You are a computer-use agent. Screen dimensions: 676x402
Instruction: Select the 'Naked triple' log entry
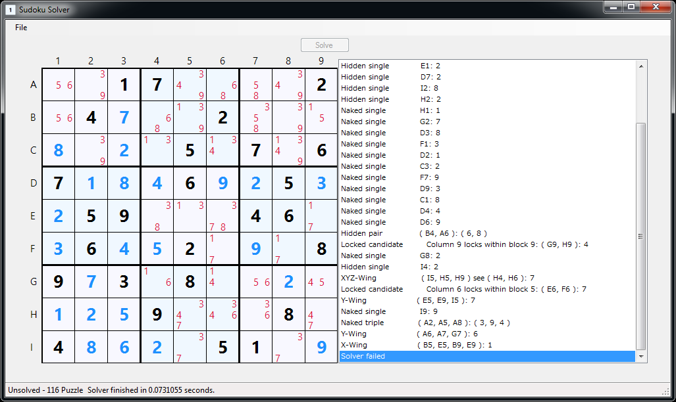tap(487, 323)
